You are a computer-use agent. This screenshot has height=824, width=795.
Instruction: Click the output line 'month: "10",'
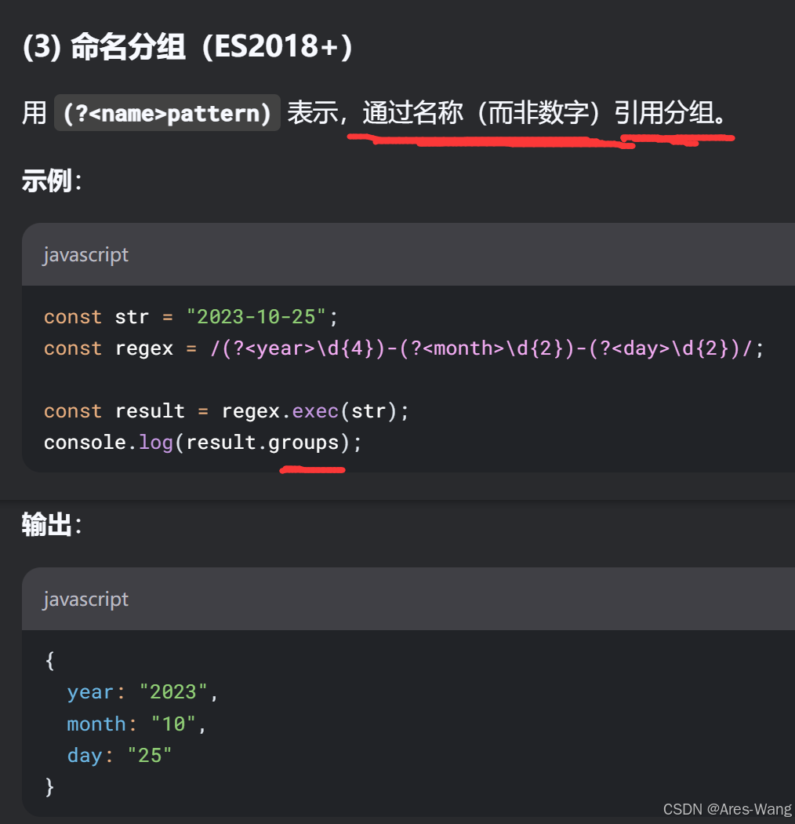(136, 724)
